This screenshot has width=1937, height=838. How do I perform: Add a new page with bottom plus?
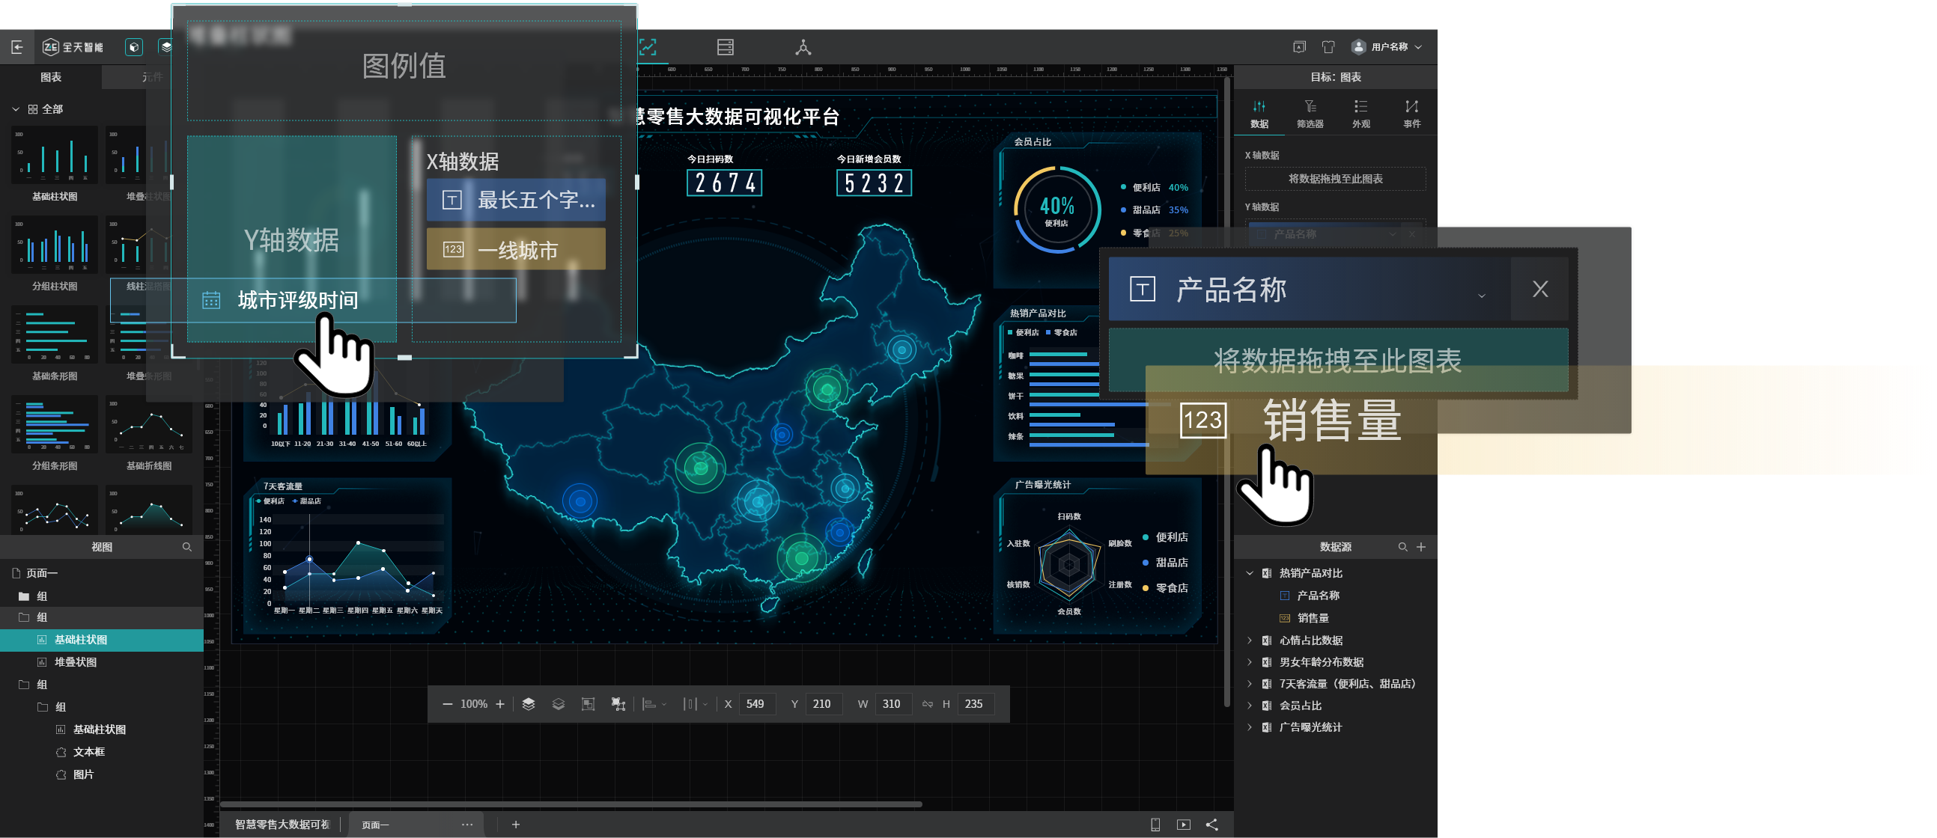click(x=516, y=825)
